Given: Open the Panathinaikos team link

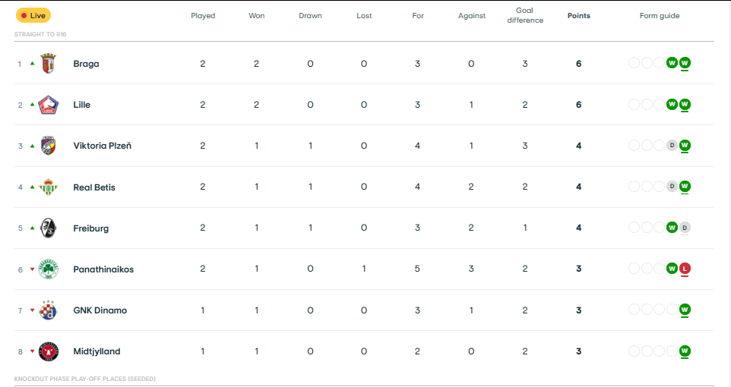Looking at the screenshot, I should (103, 269).
